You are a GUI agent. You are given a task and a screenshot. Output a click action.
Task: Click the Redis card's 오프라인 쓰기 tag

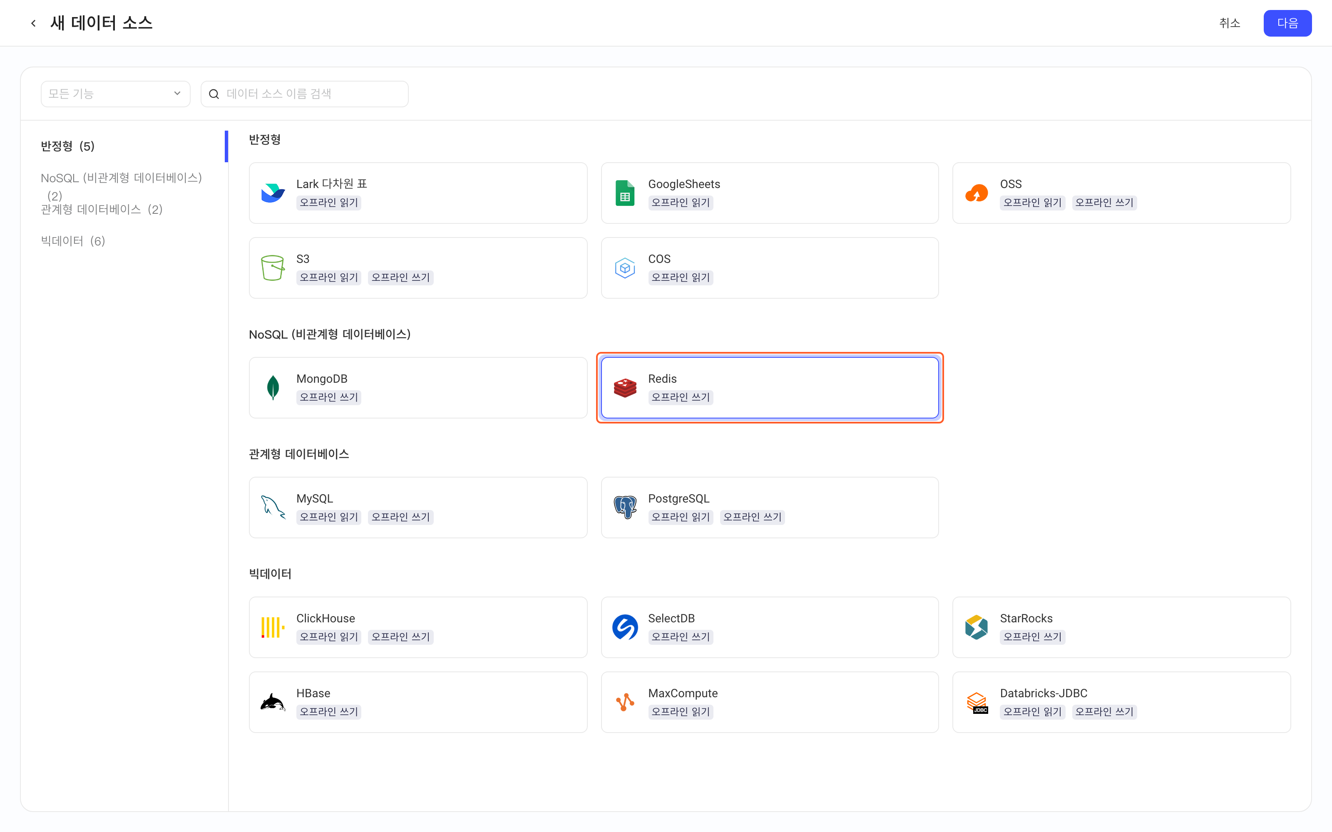(680, 397)
